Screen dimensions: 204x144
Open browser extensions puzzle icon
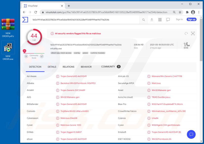coord(187,12)
